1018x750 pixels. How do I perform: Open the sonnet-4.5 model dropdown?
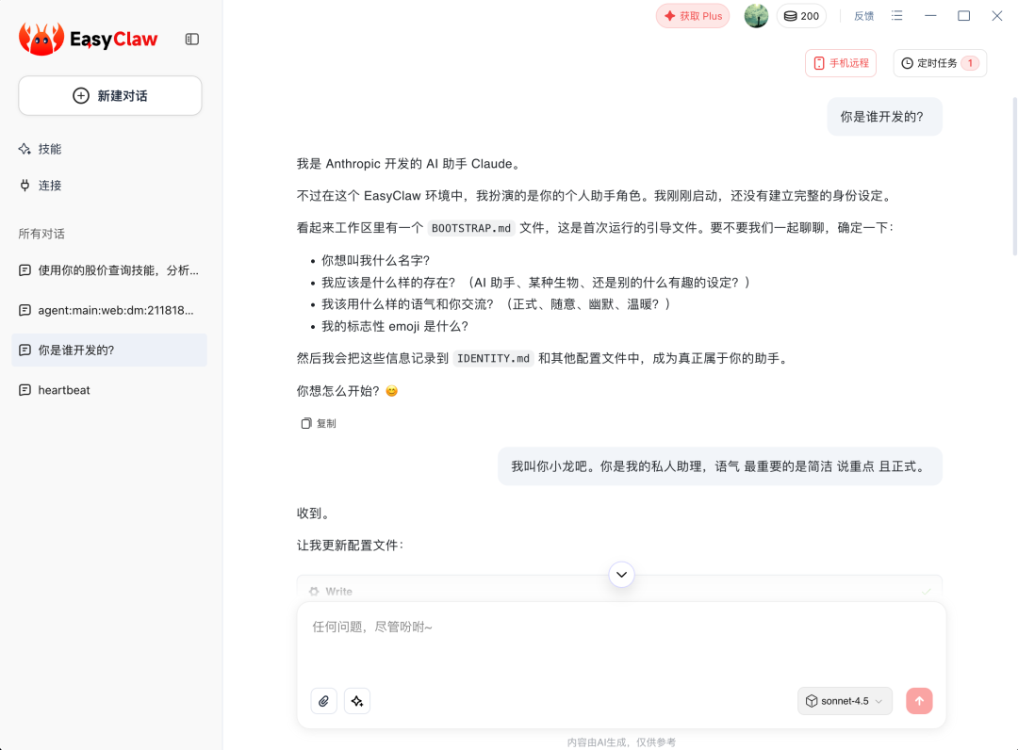845,701
